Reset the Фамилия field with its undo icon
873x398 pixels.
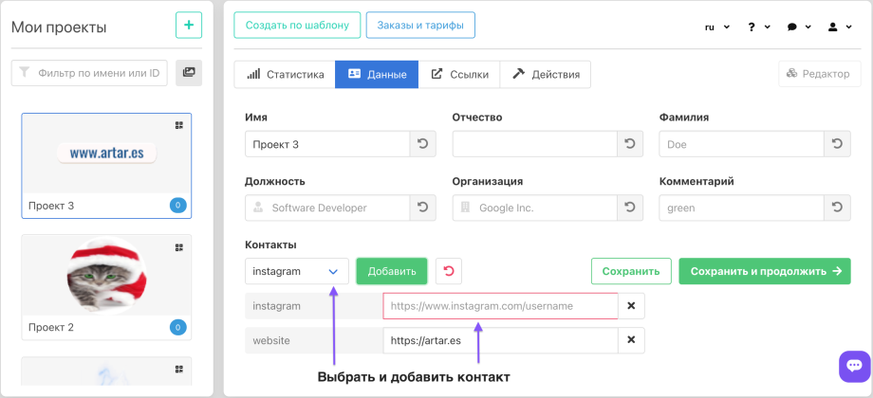pyautogui.click(x=837, y=144)
